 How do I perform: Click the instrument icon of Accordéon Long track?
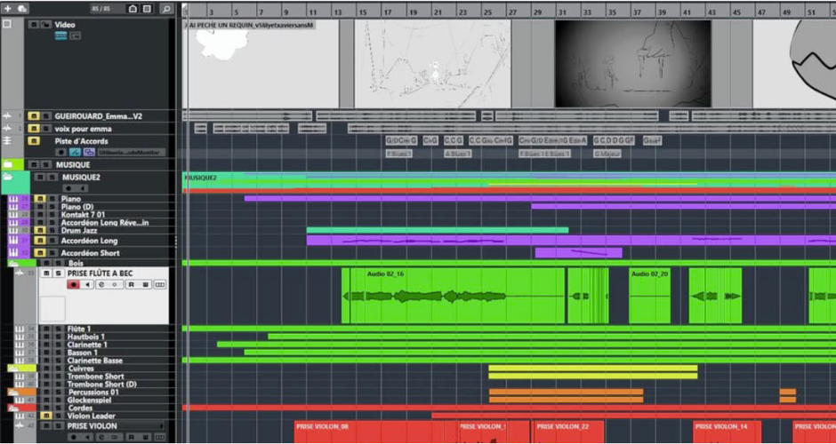13,241
